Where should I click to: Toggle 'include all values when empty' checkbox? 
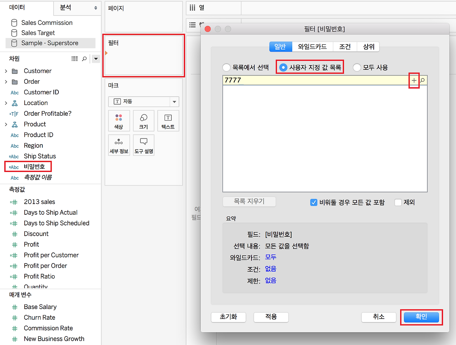314,203
